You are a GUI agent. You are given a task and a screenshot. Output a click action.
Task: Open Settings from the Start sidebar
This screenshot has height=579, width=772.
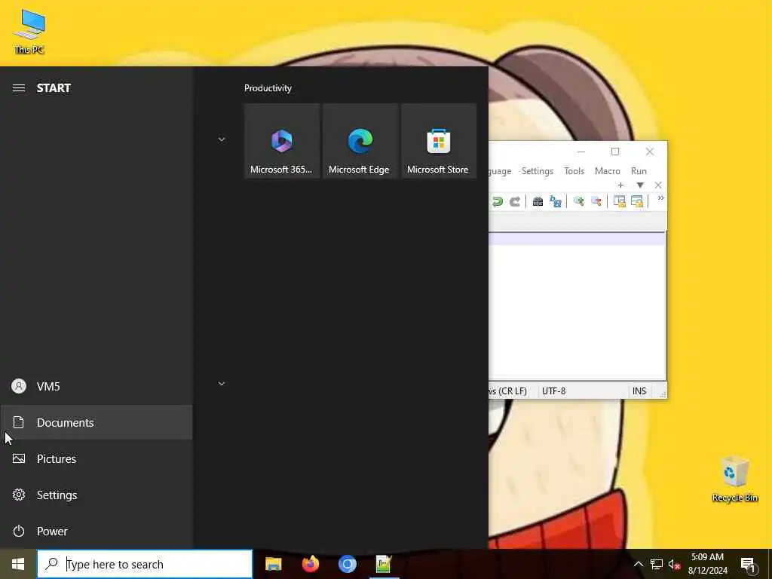click(x=96, y=495)
